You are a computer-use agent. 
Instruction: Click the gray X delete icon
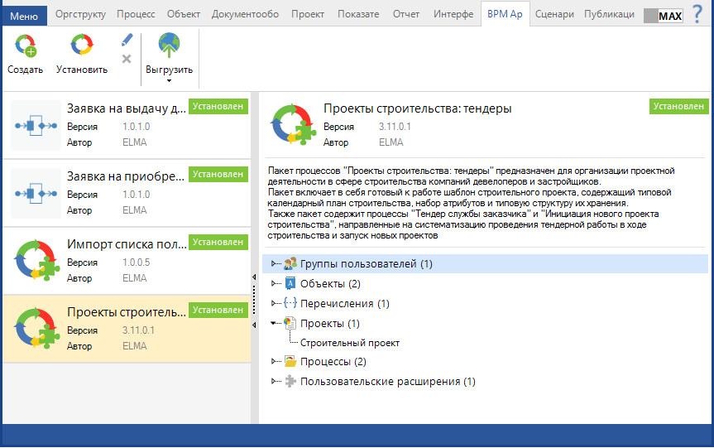click(127, 59)
